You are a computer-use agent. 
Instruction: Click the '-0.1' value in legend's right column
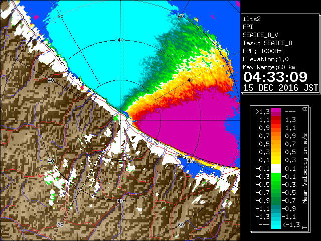(x=289, y=176)
